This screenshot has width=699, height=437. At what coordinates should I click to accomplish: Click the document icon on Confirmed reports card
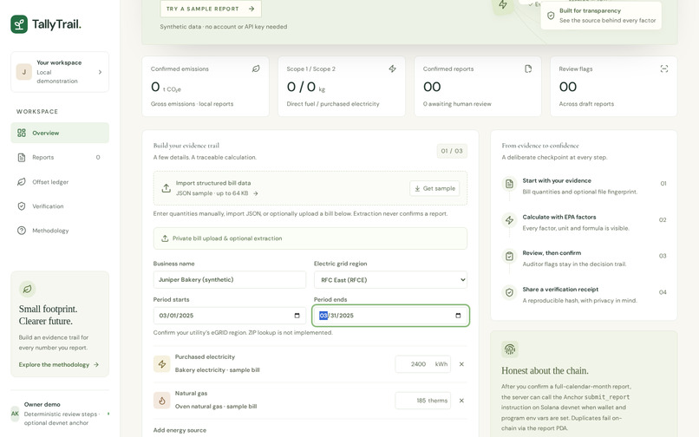click(528, 68)
